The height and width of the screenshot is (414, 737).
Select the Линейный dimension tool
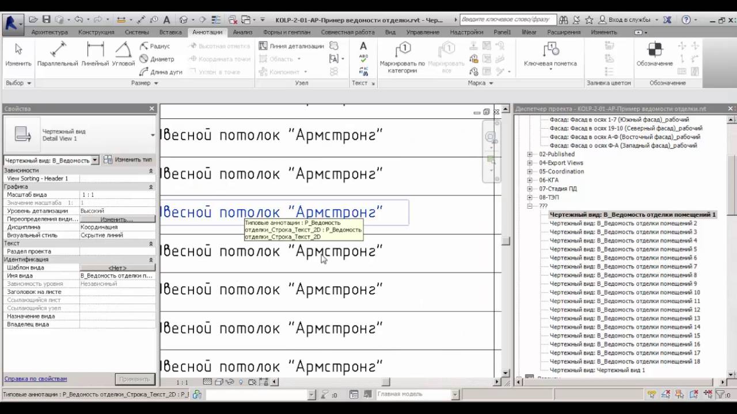coord(95,54)
